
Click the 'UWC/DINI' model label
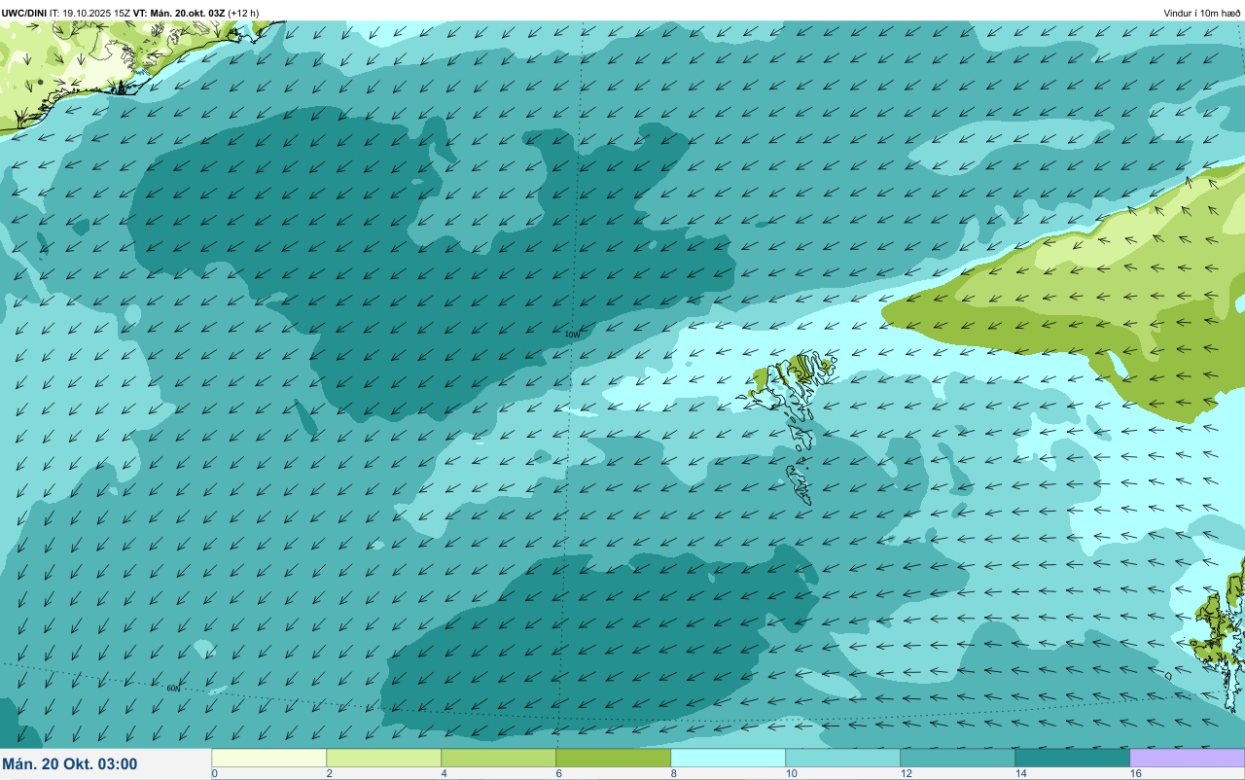[x=24, y=13]
